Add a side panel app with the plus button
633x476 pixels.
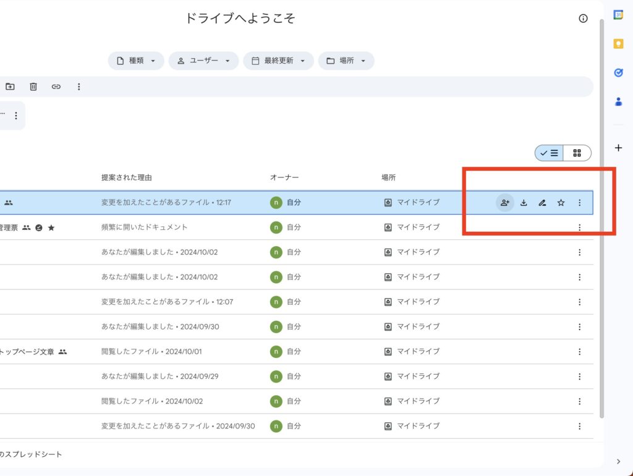618,147
